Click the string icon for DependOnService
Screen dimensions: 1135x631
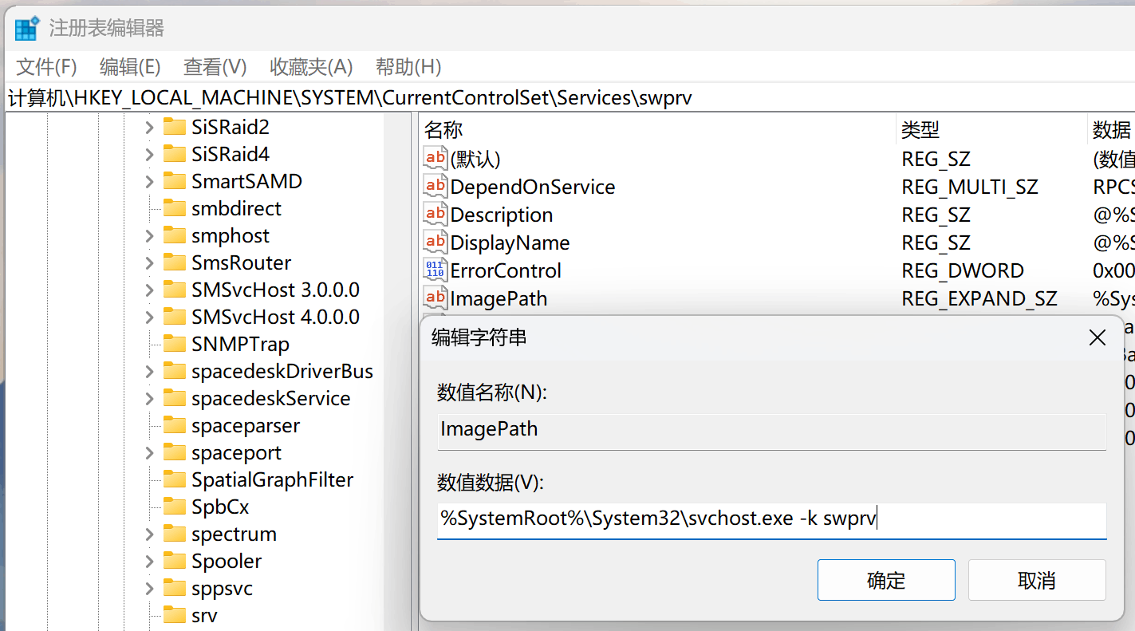click(x=435, y=187)
